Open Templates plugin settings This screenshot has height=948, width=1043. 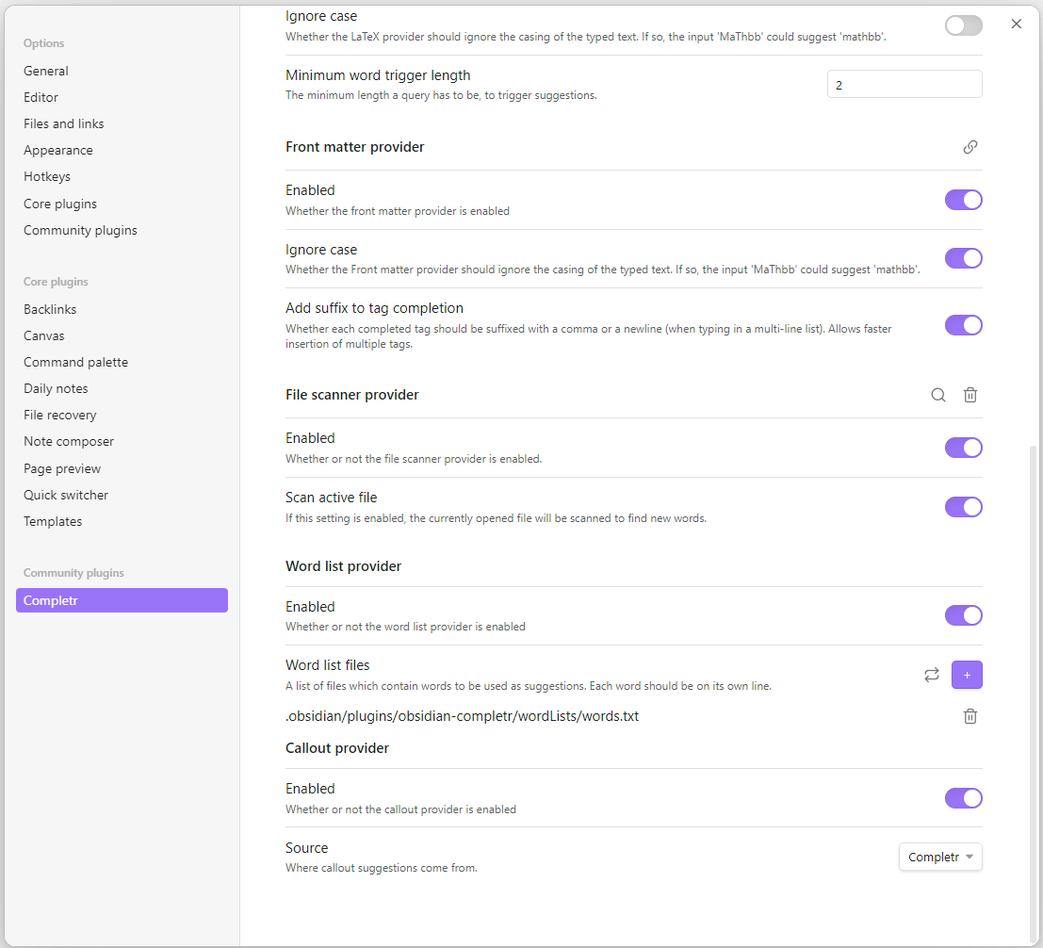pos(122,521)
